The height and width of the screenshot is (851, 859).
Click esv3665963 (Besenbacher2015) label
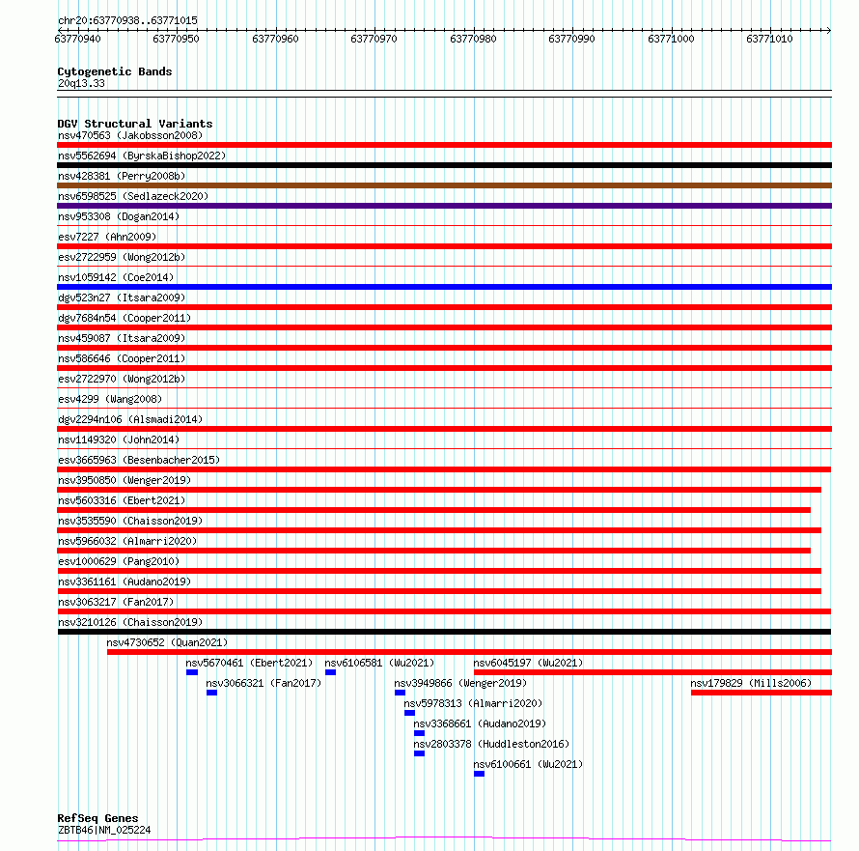[139, 460]
